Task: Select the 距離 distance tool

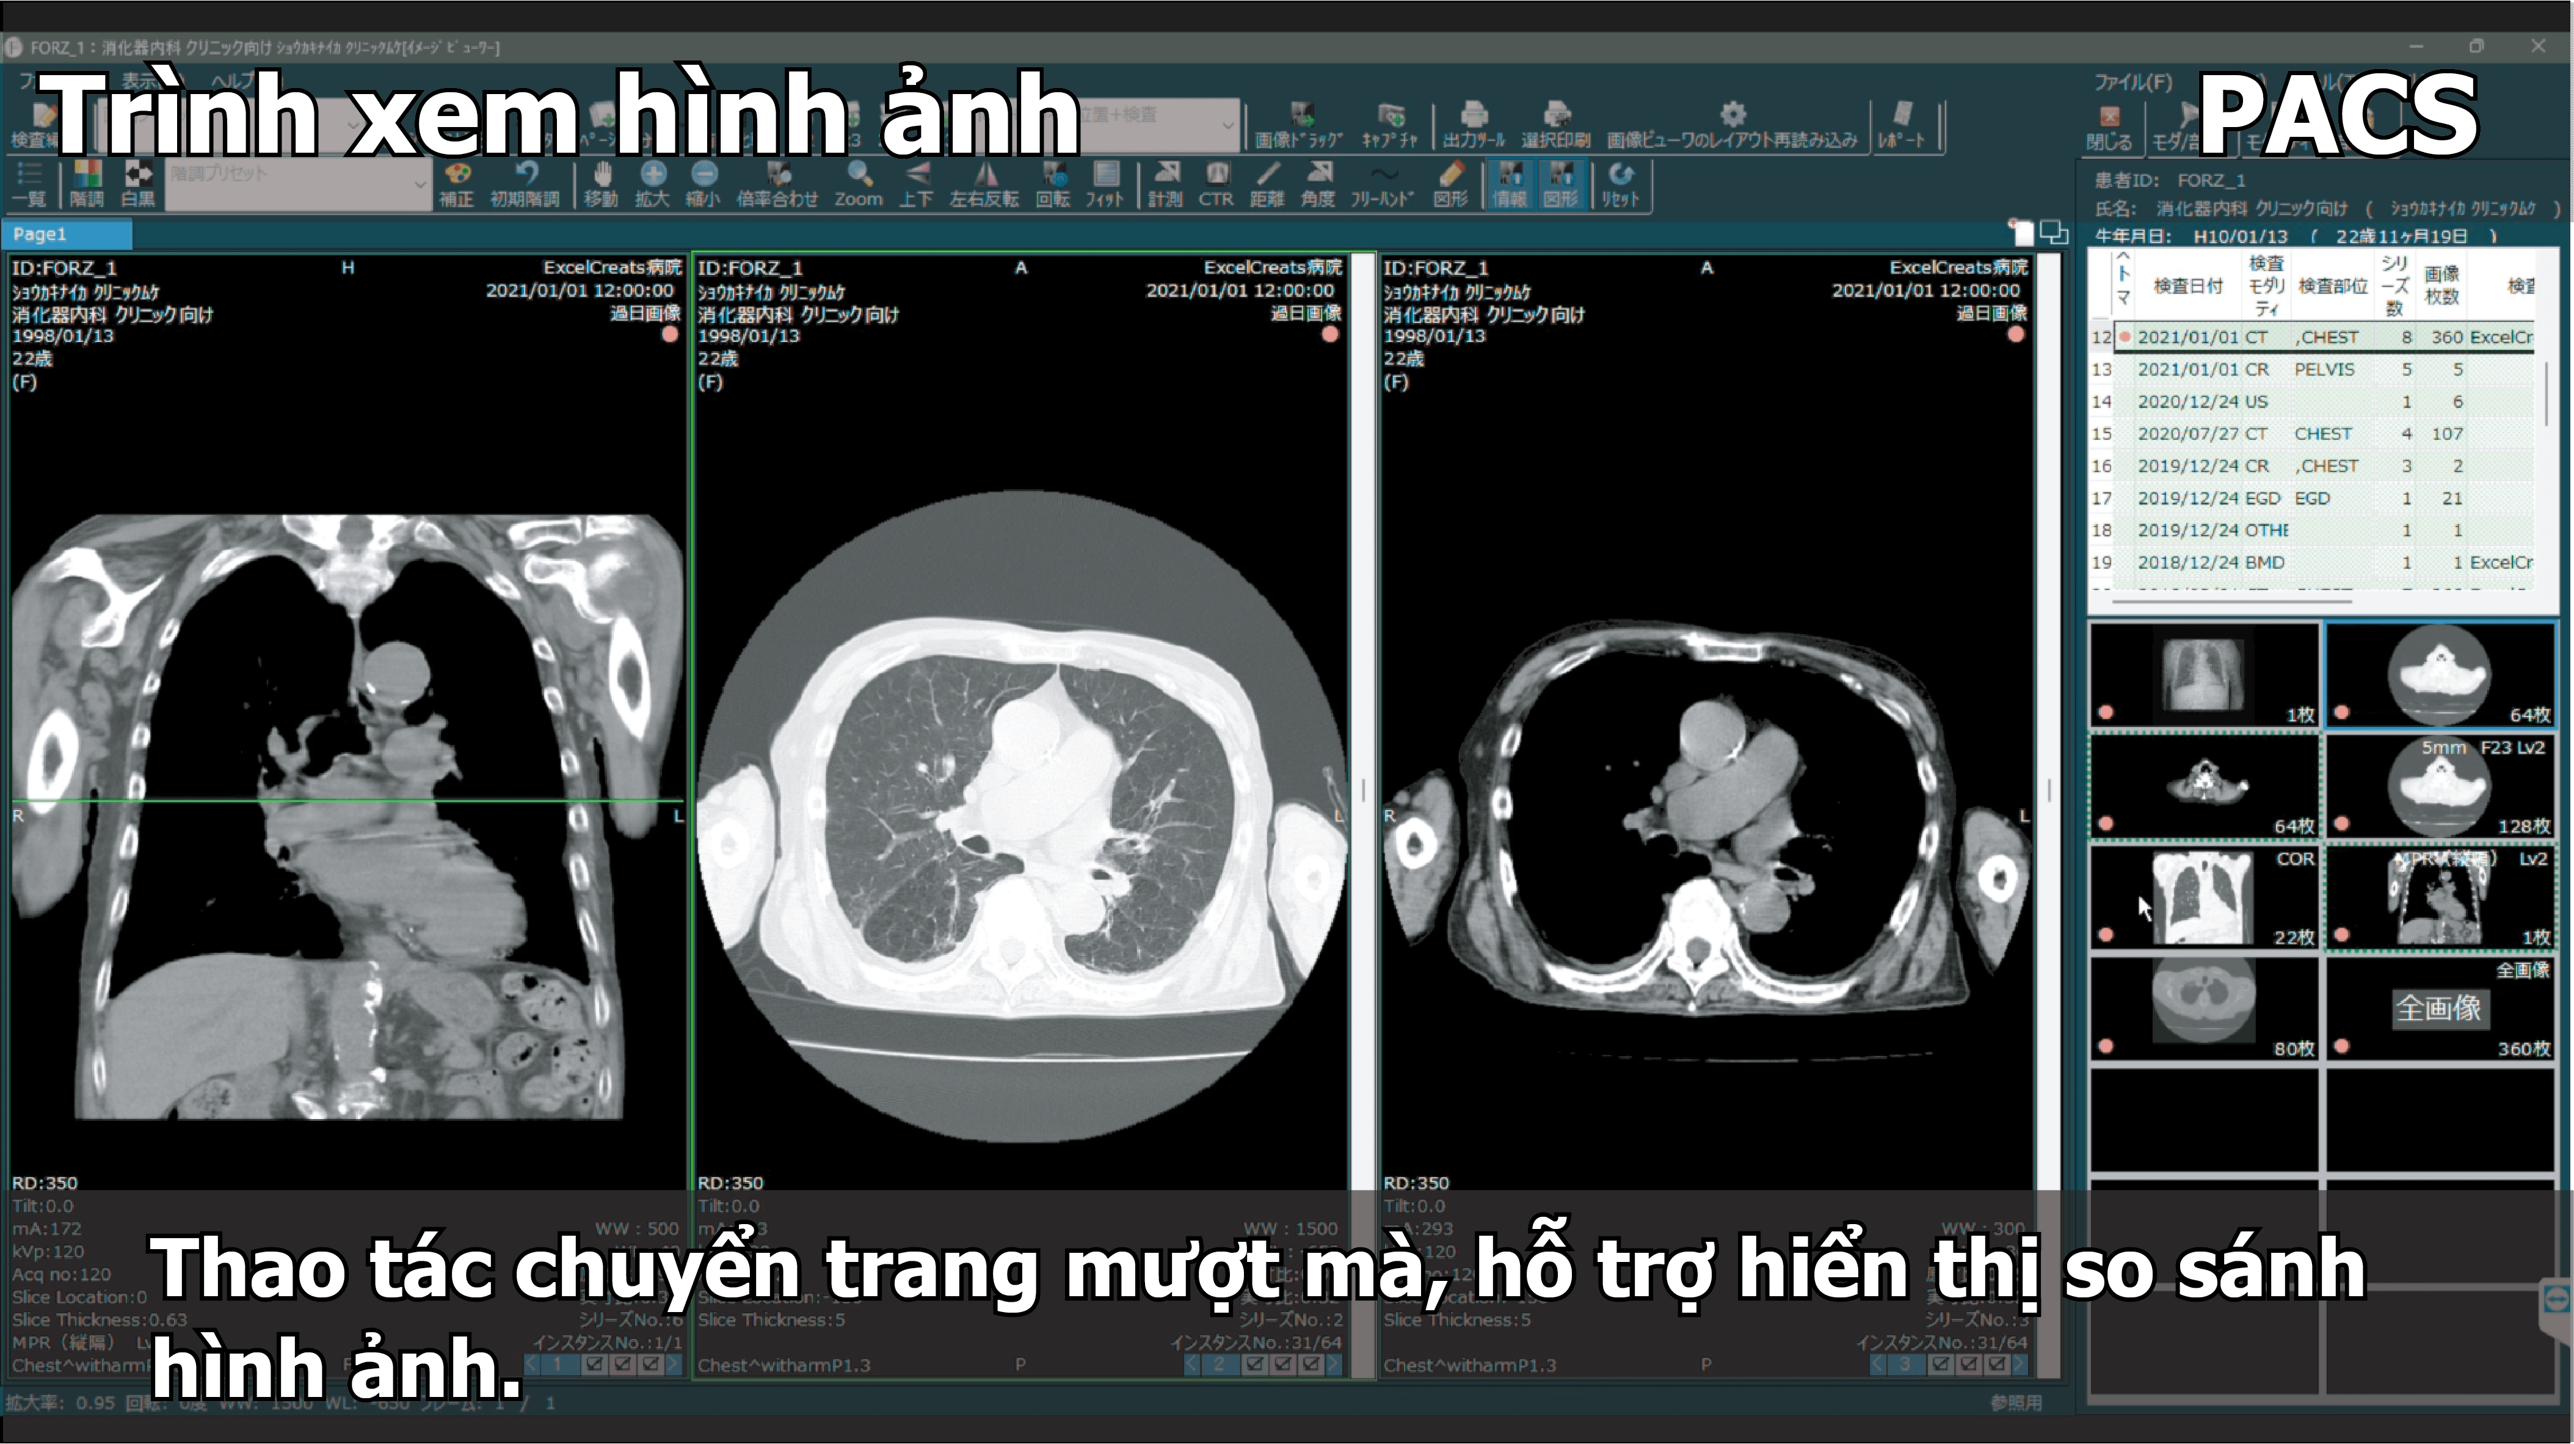Action: [x=1267, y=184]
